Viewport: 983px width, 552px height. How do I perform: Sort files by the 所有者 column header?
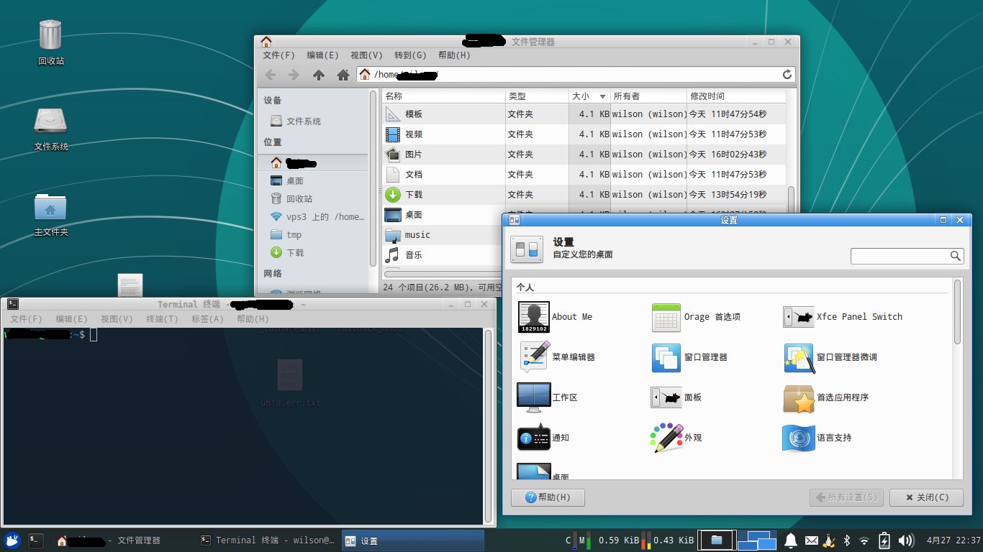point(648,96)
